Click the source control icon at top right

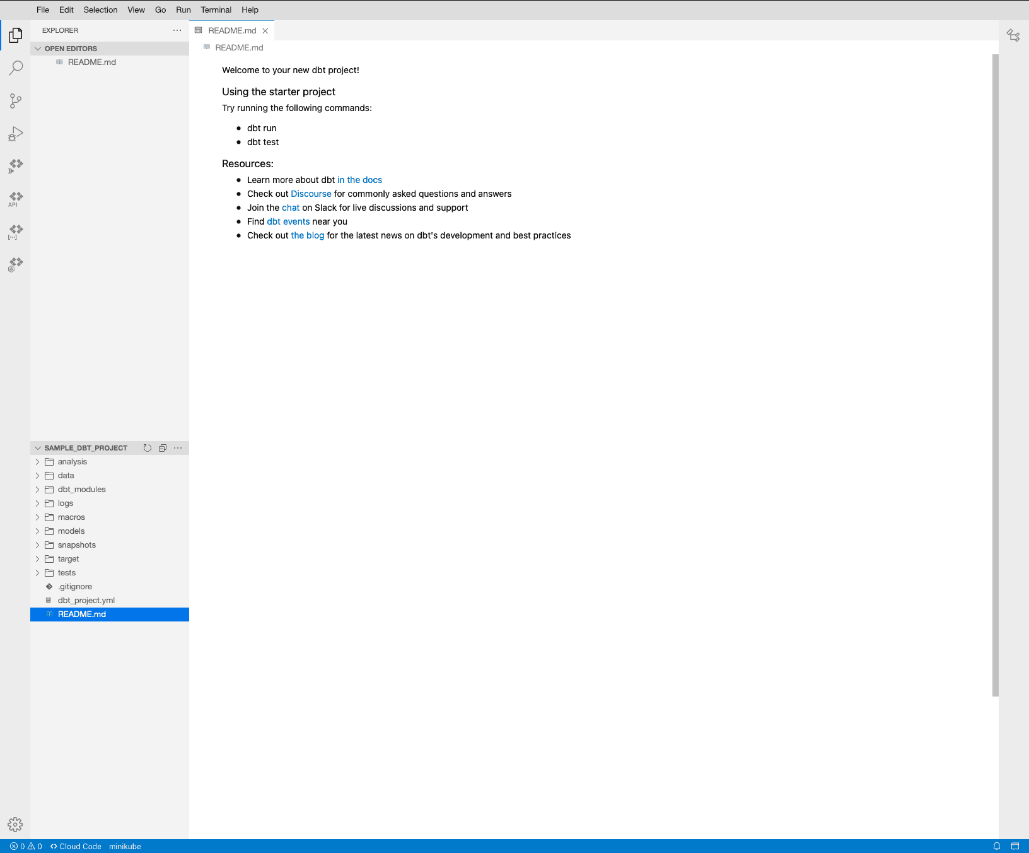(1013, 35)
